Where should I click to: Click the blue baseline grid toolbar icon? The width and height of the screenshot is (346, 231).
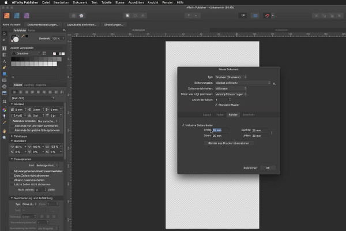pyautogui.click(x=255, y=16)
